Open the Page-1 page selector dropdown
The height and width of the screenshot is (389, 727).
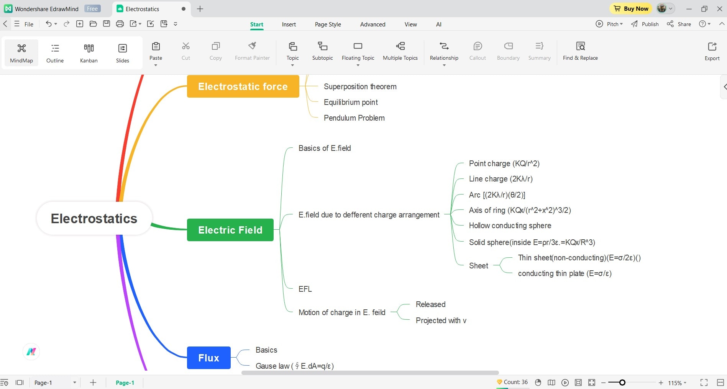74,382
